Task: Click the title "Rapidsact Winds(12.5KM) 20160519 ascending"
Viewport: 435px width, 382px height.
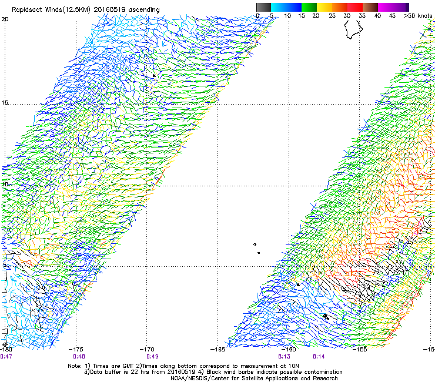Action: pos(86,10)
